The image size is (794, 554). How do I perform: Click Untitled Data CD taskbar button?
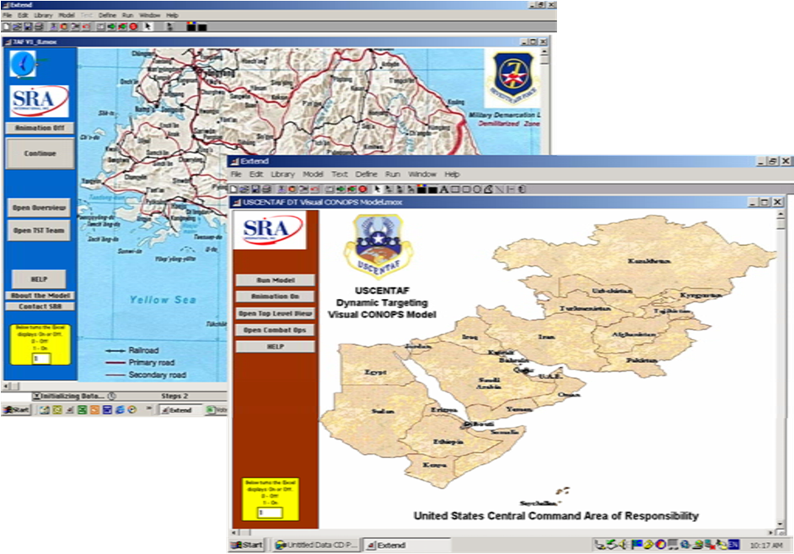317,545
